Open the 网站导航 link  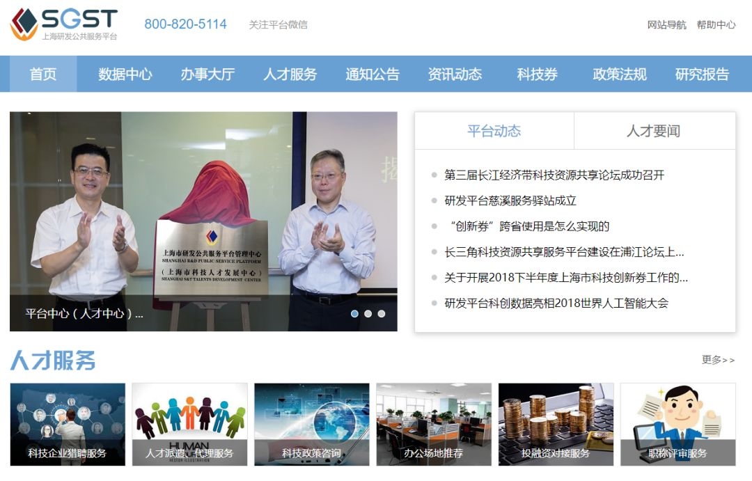tap(666, 24)
